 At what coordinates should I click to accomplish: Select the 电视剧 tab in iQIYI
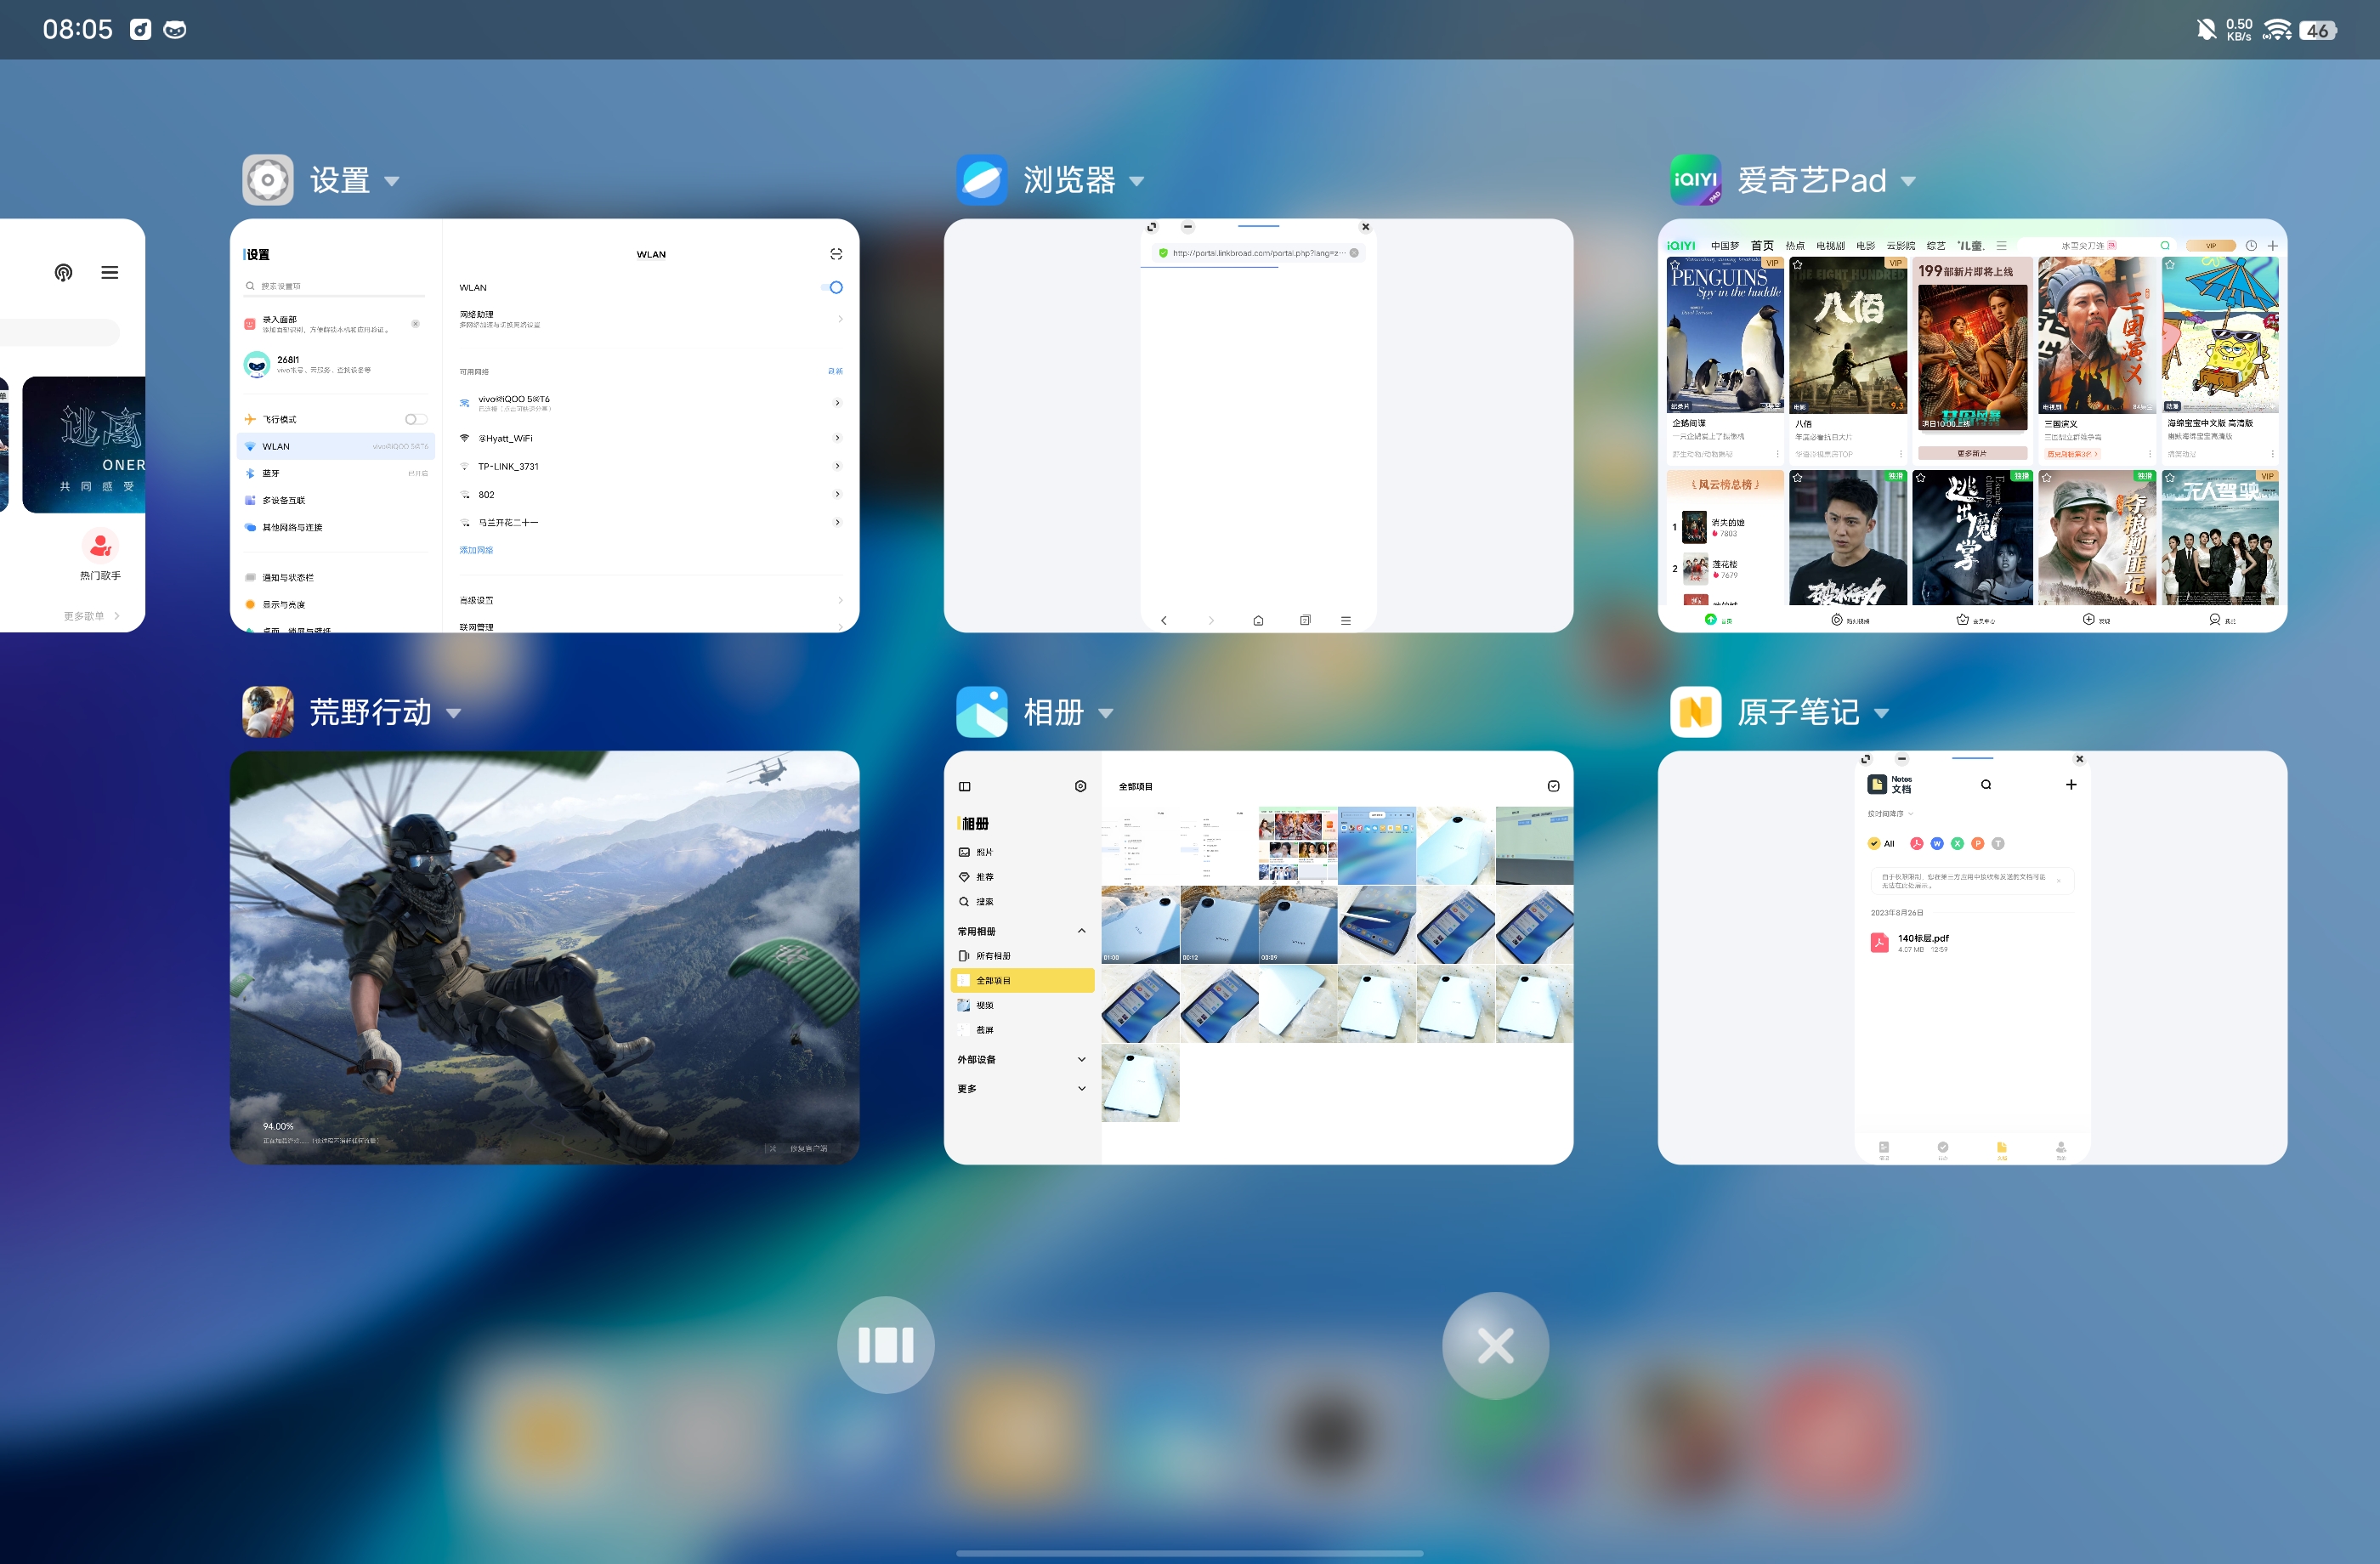click(1830, 246)
